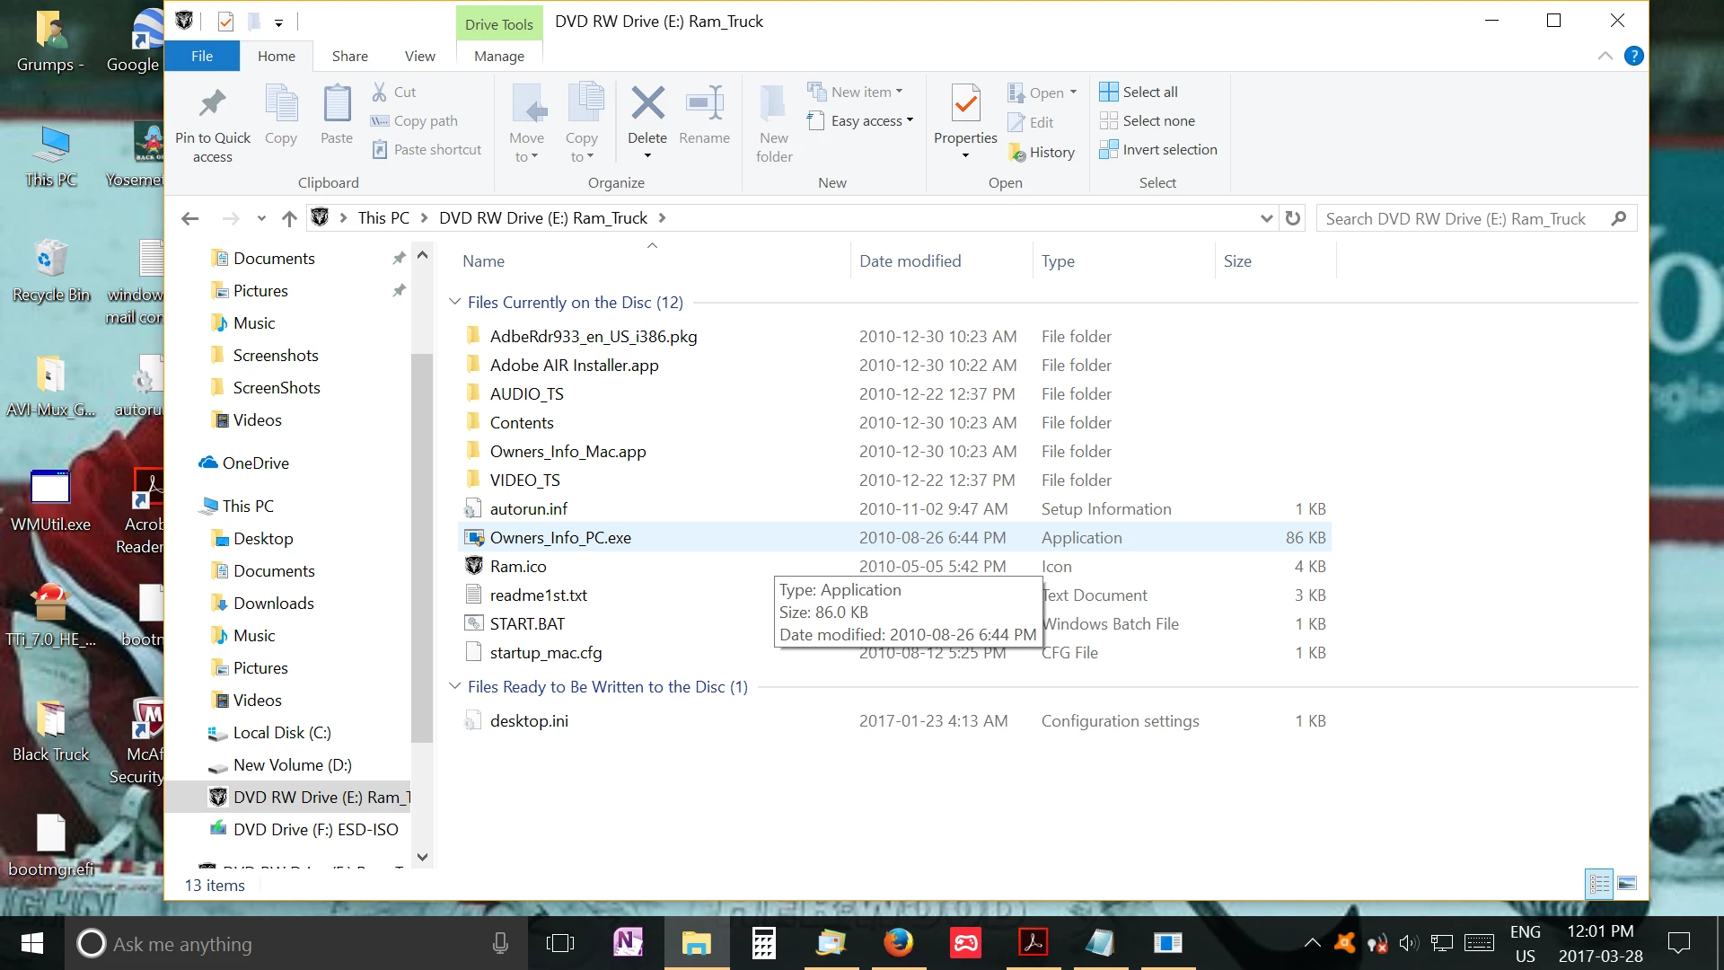This screenshot has height=970, width=1724.
Task: Go up one folder level
Action: coord(289,218)
